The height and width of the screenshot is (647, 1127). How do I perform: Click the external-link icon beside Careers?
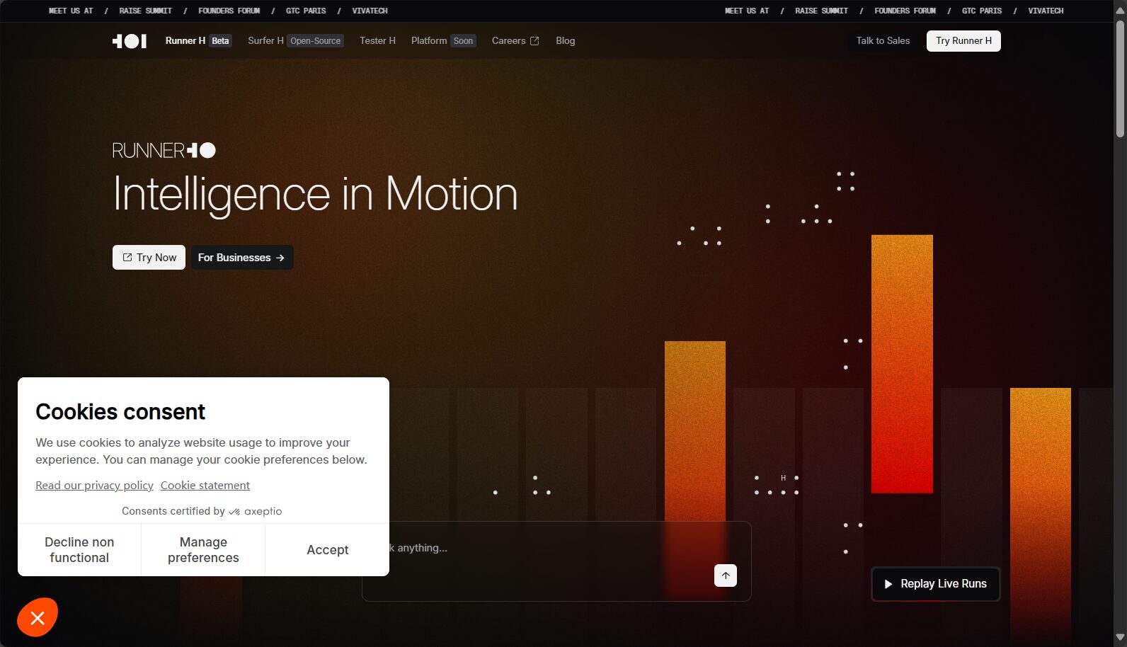pyautogui.click(x=534, y=41)
